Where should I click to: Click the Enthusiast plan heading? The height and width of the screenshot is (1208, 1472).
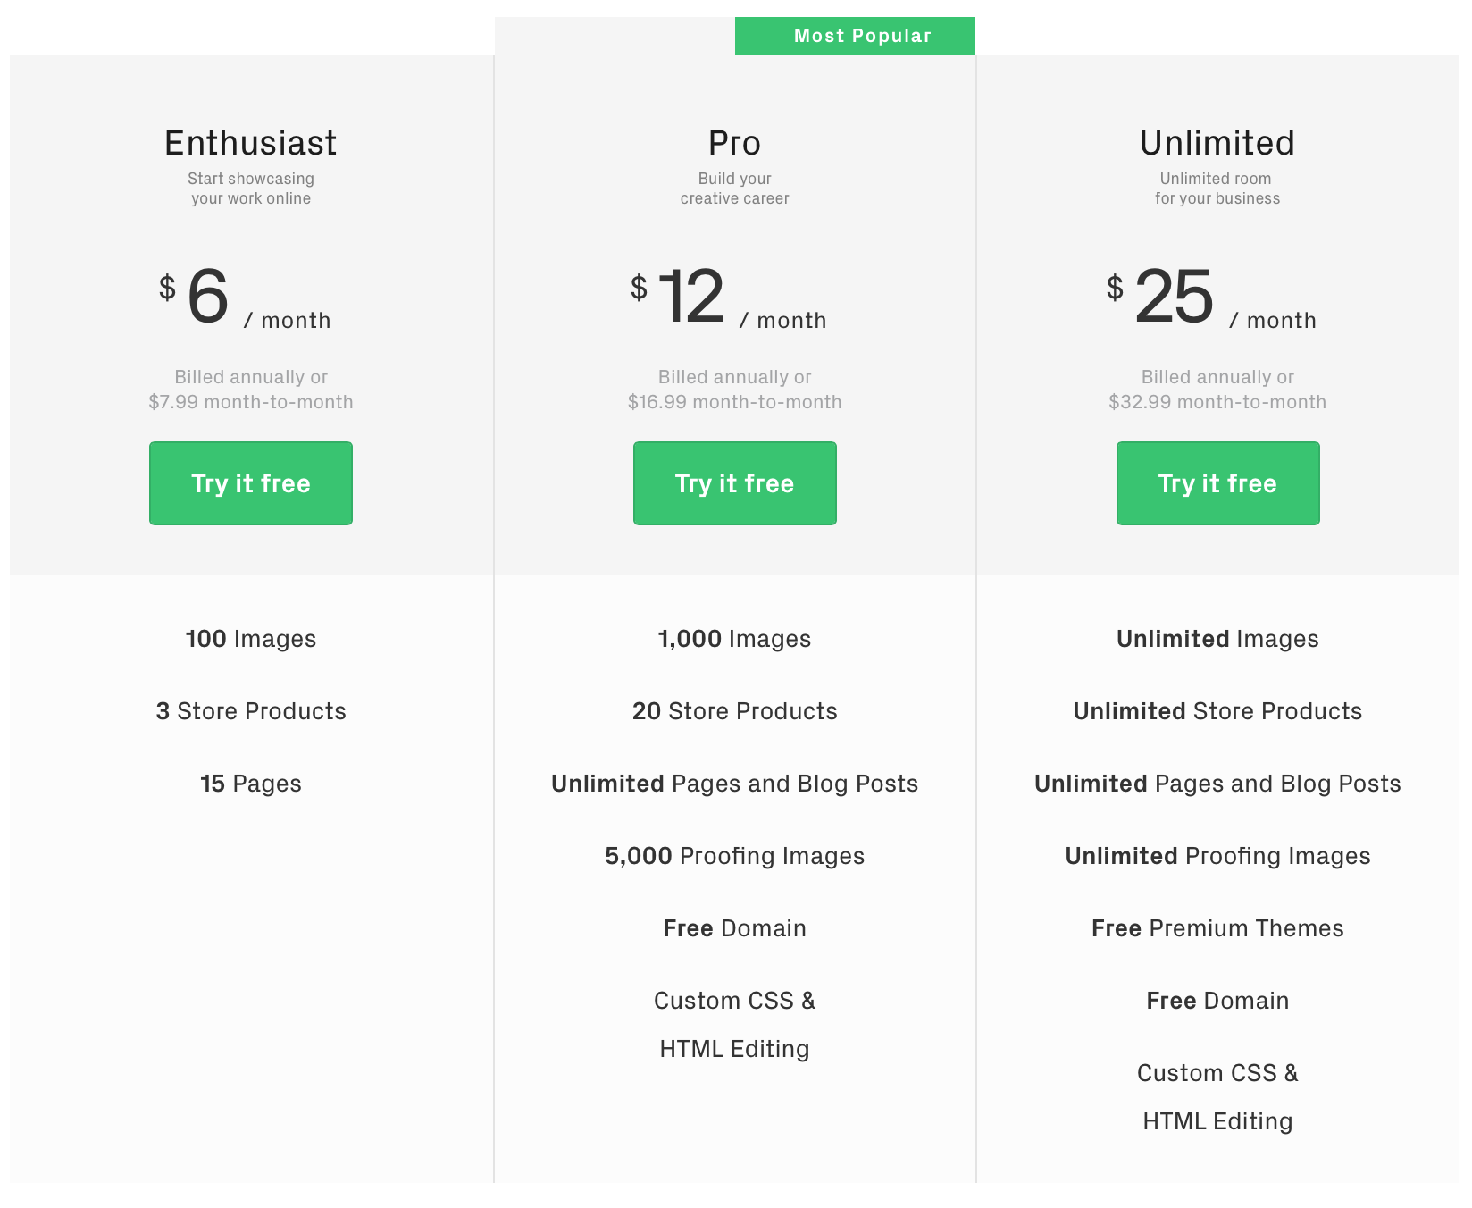coord(250,143)
